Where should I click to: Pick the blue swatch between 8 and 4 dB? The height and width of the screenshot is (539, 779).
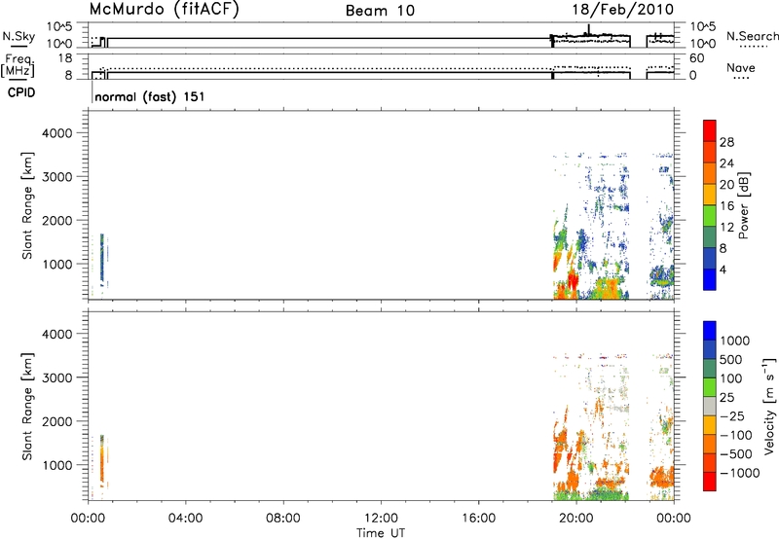(x=710, y=258)
